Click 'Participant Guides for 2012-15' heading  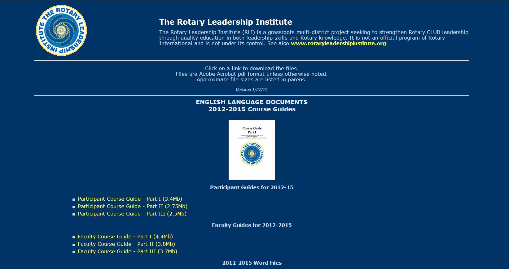[252, 187]
